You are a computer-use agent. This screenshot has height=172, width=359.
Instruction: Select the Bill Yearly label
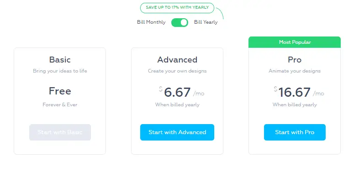pos(206,22)
